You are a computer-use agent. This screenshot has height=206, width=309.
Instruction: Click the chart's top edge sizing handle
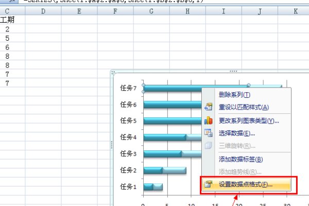(233, 71)
